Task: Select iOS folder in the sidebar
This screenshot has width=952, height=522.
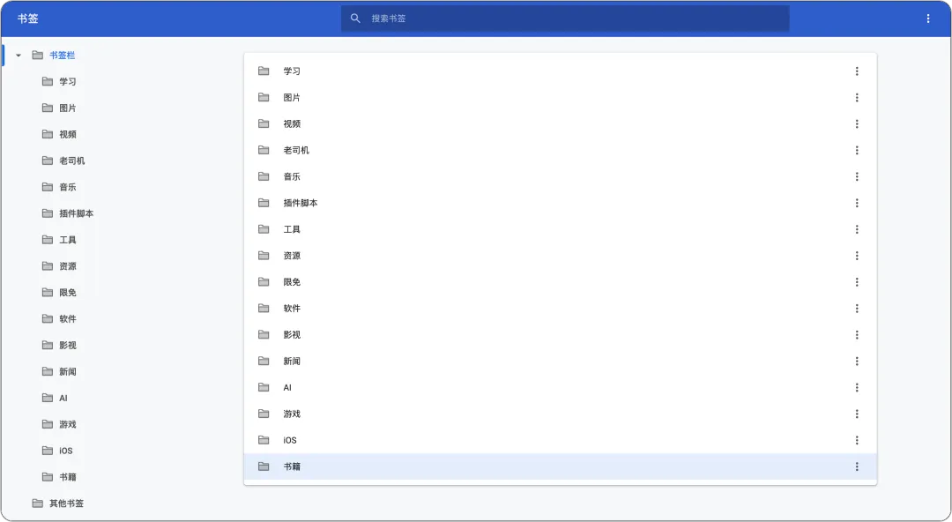Action: (65, 451)
